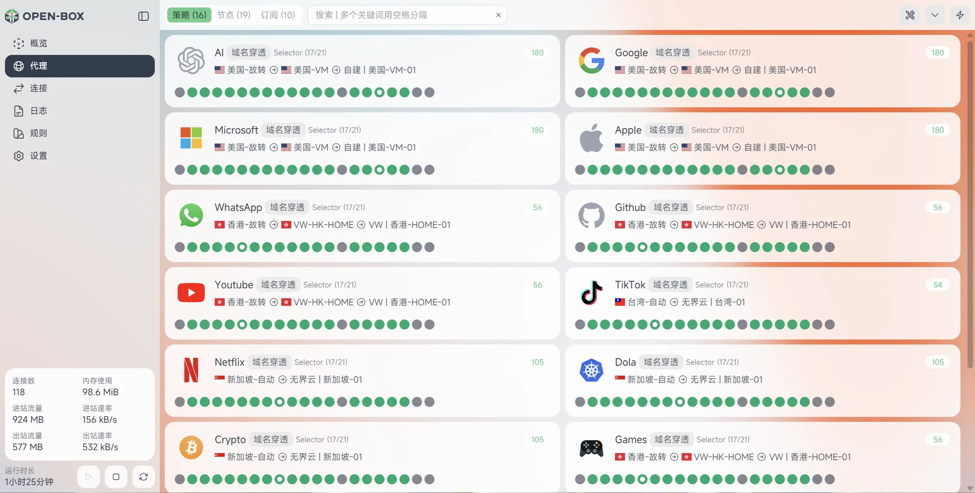This screenshot has width=975, height=493.
Task: Switch to the 策略 (16) tab
Action: [x=189, y=15]
